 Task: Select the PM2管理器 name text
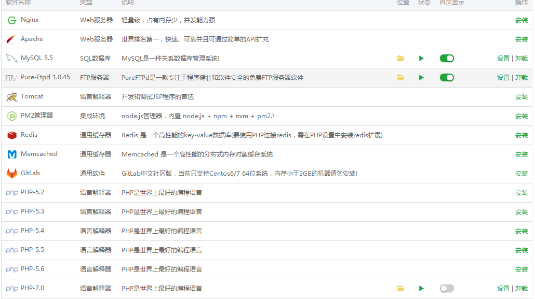[37, 116]
